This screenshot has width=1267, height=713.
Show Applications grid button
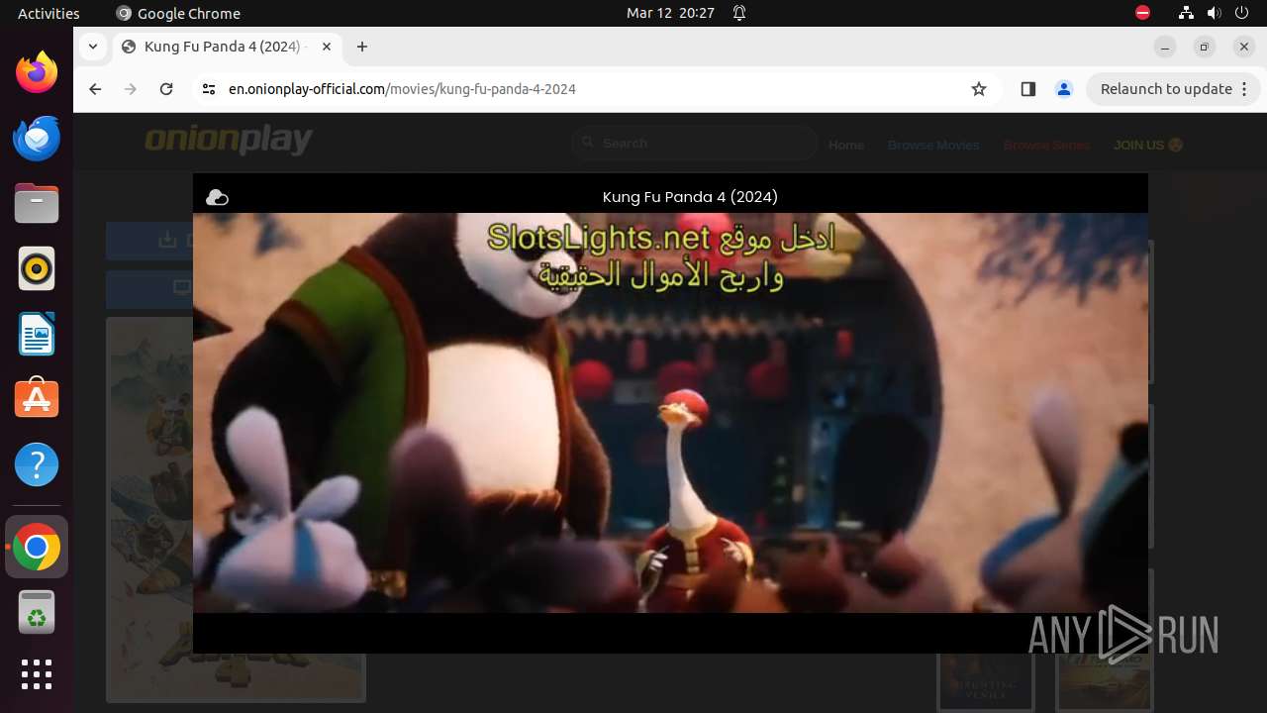click(x=37, y=674)
